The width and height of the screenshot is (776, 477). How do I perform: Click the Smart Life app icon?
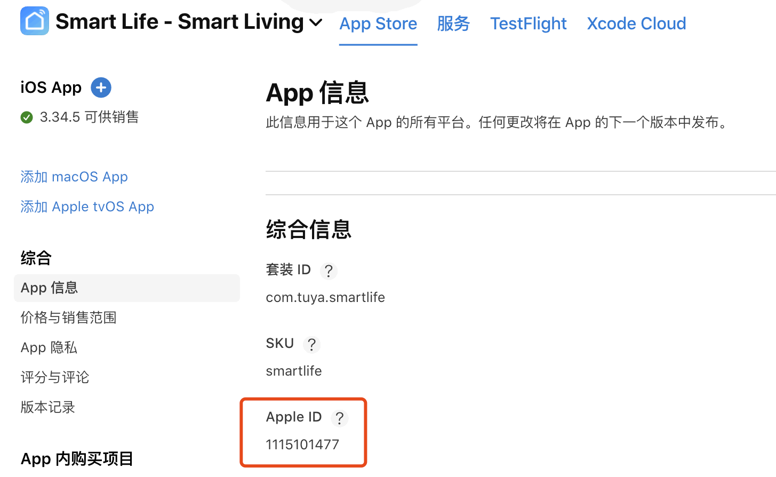tap(35, 21)
